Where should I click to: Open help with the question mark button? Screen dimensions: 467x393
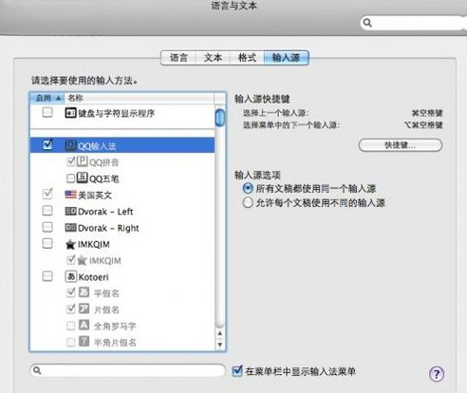point(437,374)
